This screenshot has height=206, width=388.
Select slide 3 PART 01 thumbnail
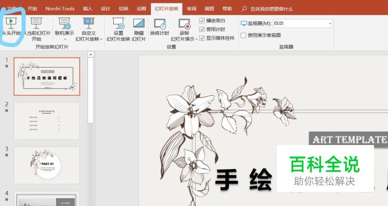(x=47, y=165)
